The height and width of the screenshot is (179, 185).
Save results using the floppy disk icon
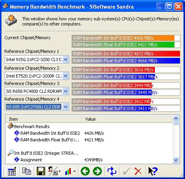(x=41, y=171)
